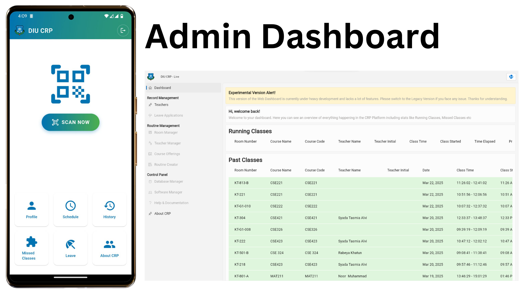This screenshot has width=527, height=296.
Task: Tap the large QR code scanner graphic
Action: pyautogui.click(x=71, y=84)
